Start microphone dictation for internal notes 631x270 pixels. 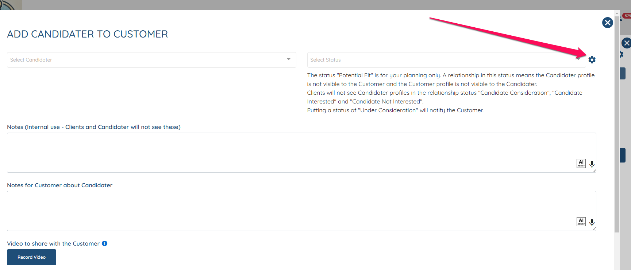coord(592,164)
